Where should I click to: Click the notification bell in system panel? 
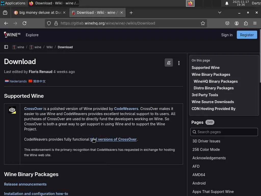click(x=227, y=3)
